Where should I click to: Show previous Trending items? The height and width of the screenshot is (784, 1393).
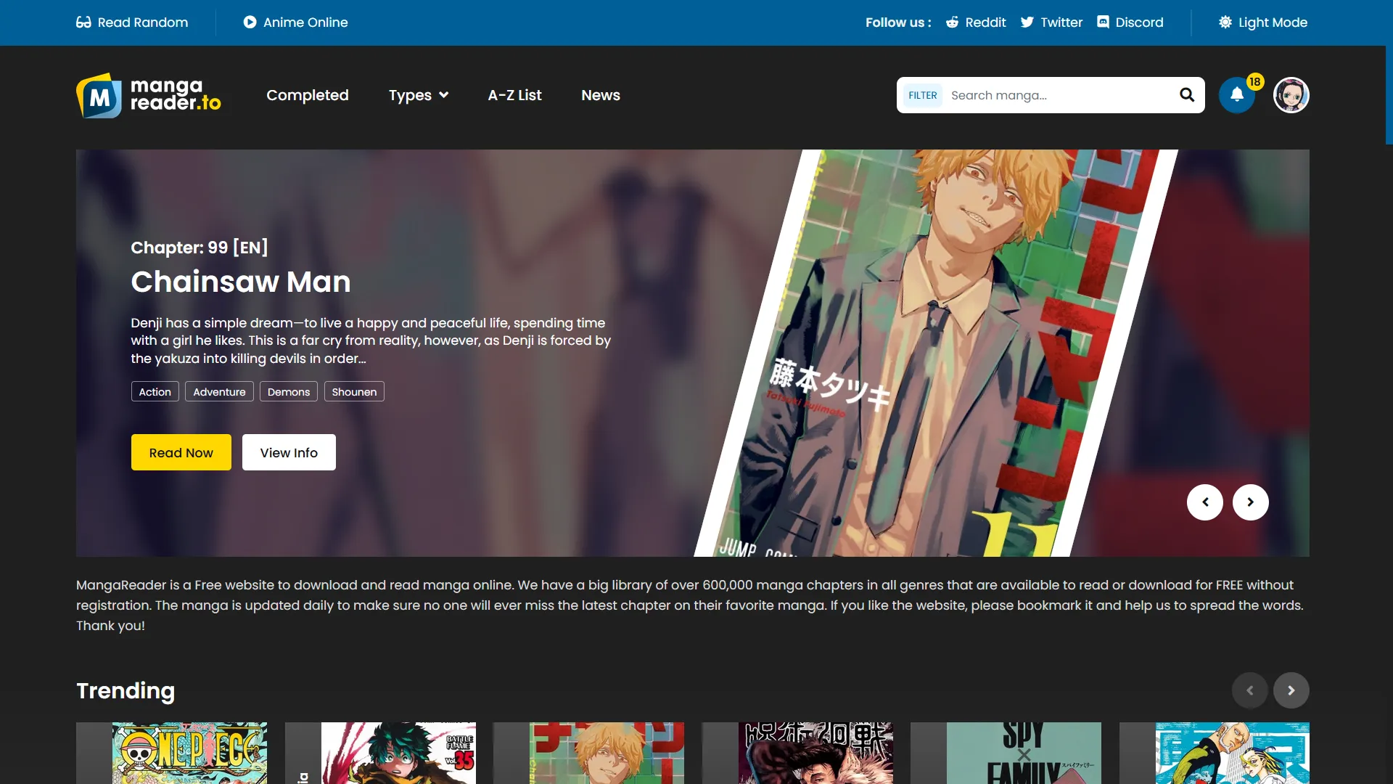tap(1250, 690)
